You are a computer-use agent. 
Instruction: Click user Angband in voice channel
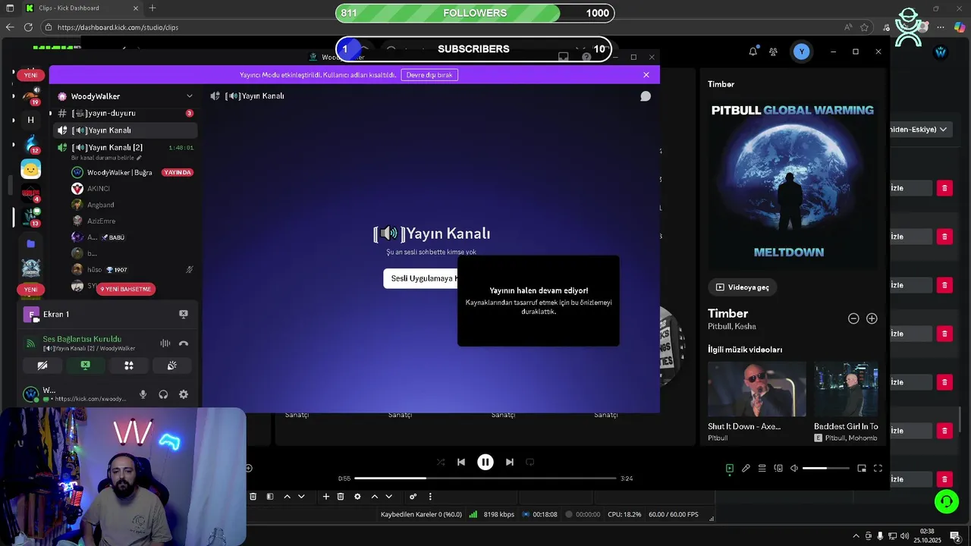coord(101,206)
